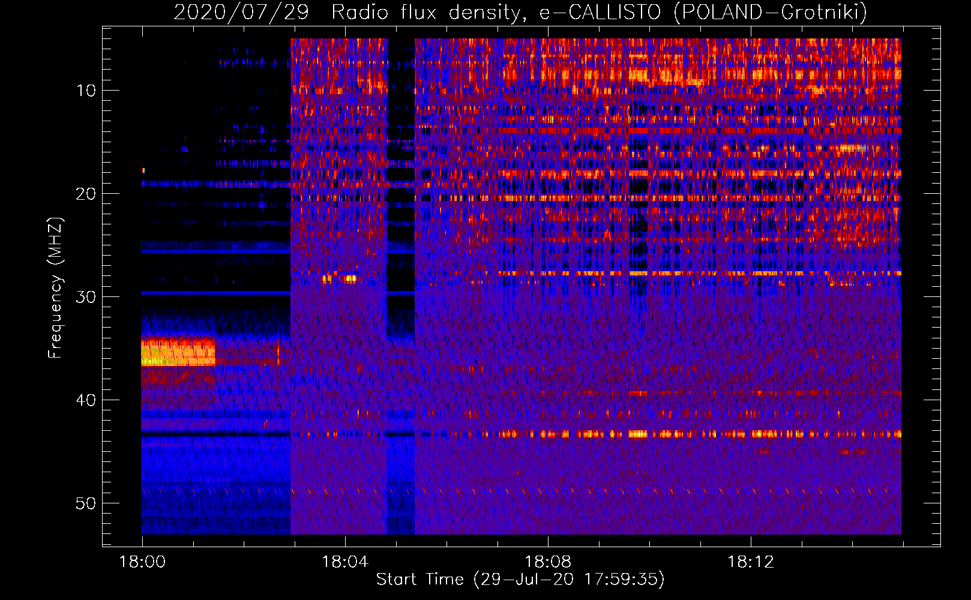Click the 'Frequency (MHZ)' axis label

[55, 287]
